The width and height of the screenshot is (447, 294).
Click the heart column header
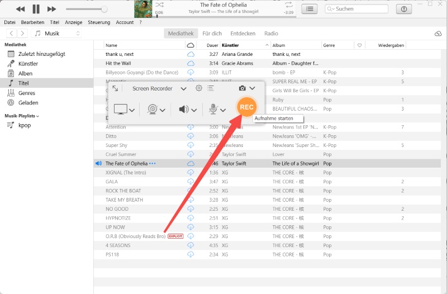tap(359, 45)
